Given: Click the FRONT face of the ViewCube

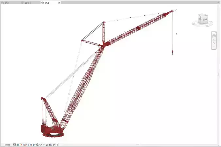Looking at the screenshot, I should (204, 20).
